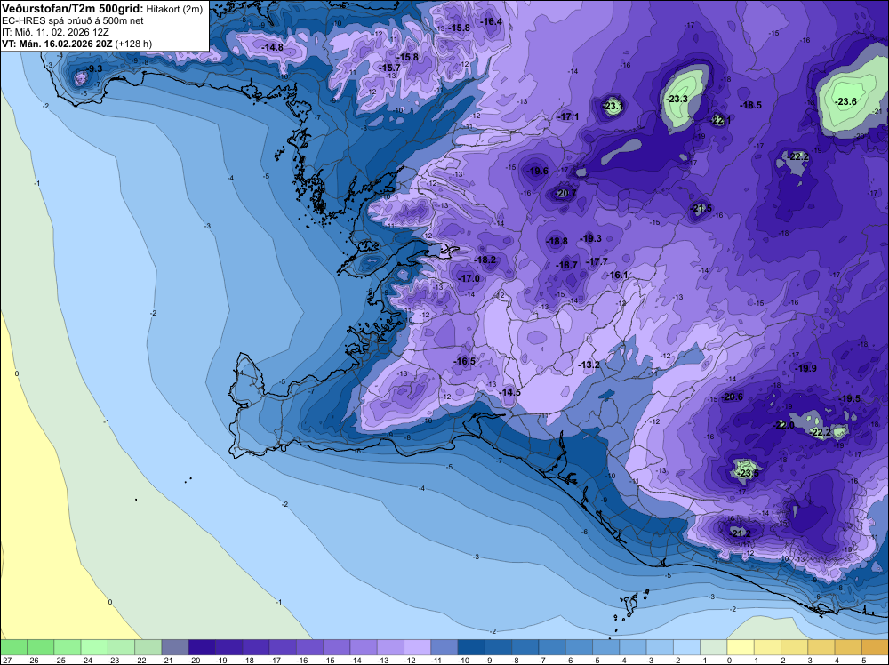Click the -19.3 temperature value
889x665 pixels.
[x=591, y=238]
